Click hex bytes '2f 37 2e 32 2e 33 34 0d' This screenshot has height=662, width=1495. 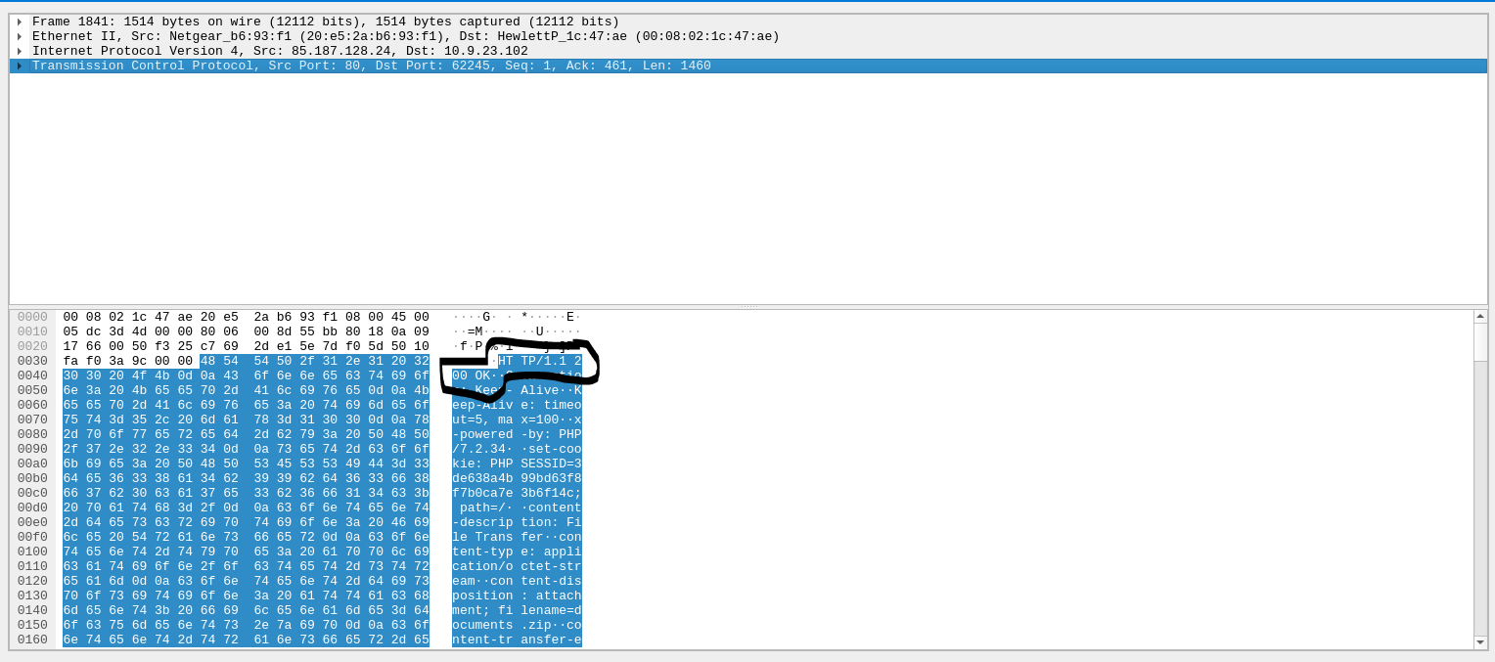click(x=151, y=449)
